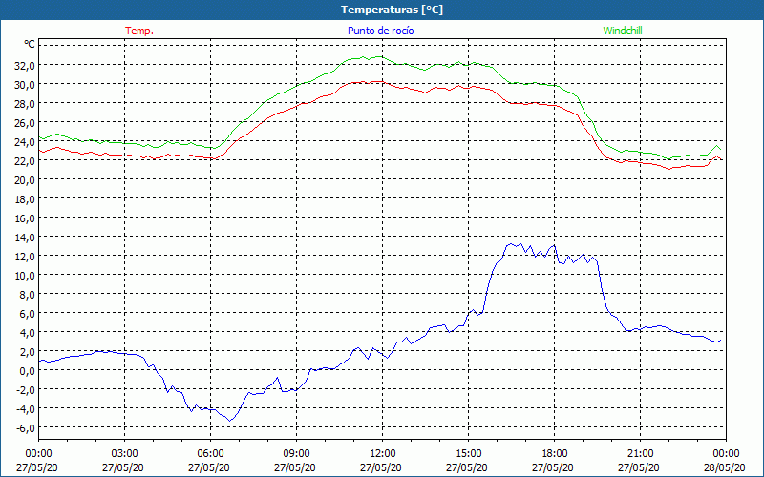Click the 'Temperaturas [°C]' chart title
The width and height of the screenshot is (764, 477).
[x=392, y=10]
